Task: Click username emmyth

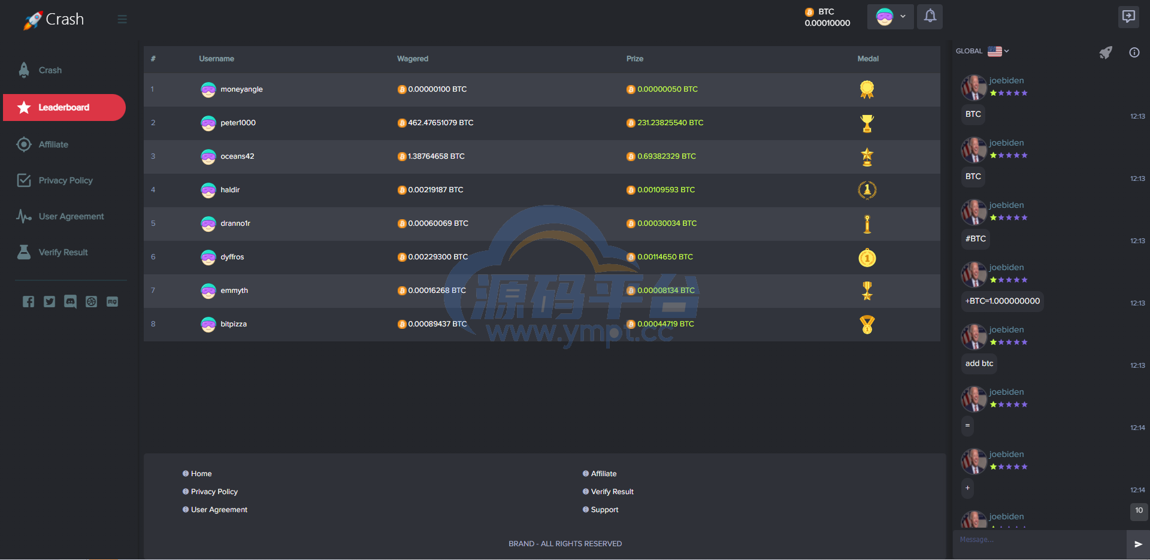Action: (234, 290)
